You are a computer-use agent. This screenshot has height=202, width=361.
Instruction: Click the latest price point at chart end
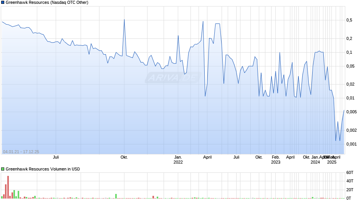click(344, 110)
